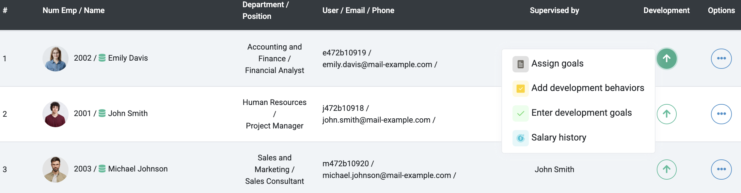Viewport: 741px width, 193px height.
Task: Choose Add development behaviors from menu
Action: [578, 88]
